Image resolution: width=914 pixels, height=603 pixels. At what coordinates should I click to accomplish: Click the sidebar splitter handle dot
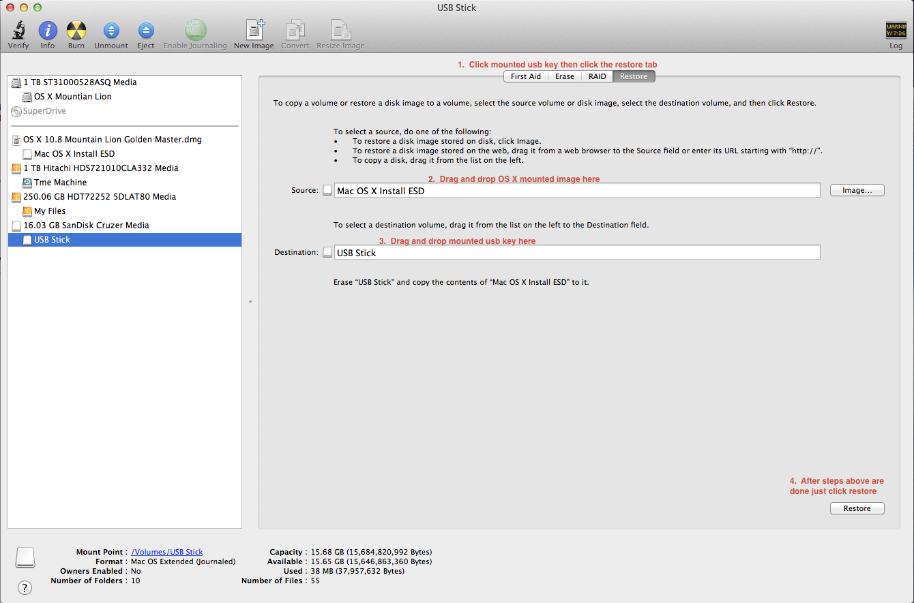[x=250, y=301]
